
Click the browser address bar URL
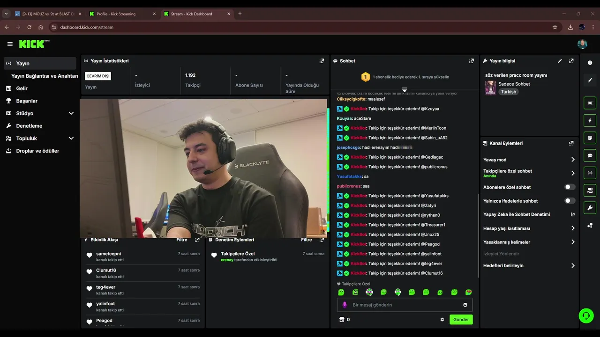coord(87,27)
